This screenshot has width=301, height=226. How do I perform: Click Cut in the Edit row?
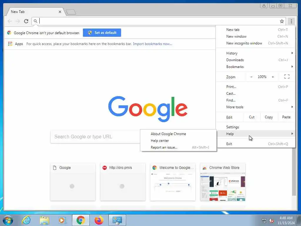[x=252, y=117]
